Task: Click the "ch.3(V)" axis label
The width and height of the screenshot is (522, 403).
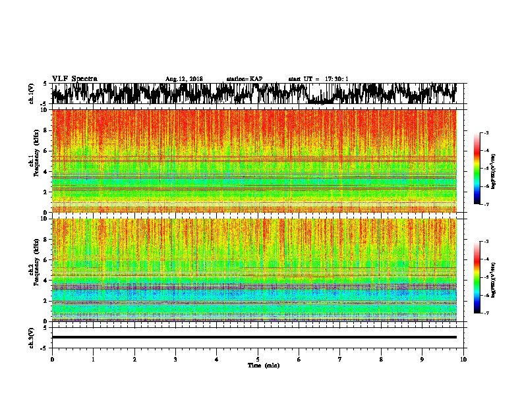Action: pyautogui.click(x=32, y=338)
